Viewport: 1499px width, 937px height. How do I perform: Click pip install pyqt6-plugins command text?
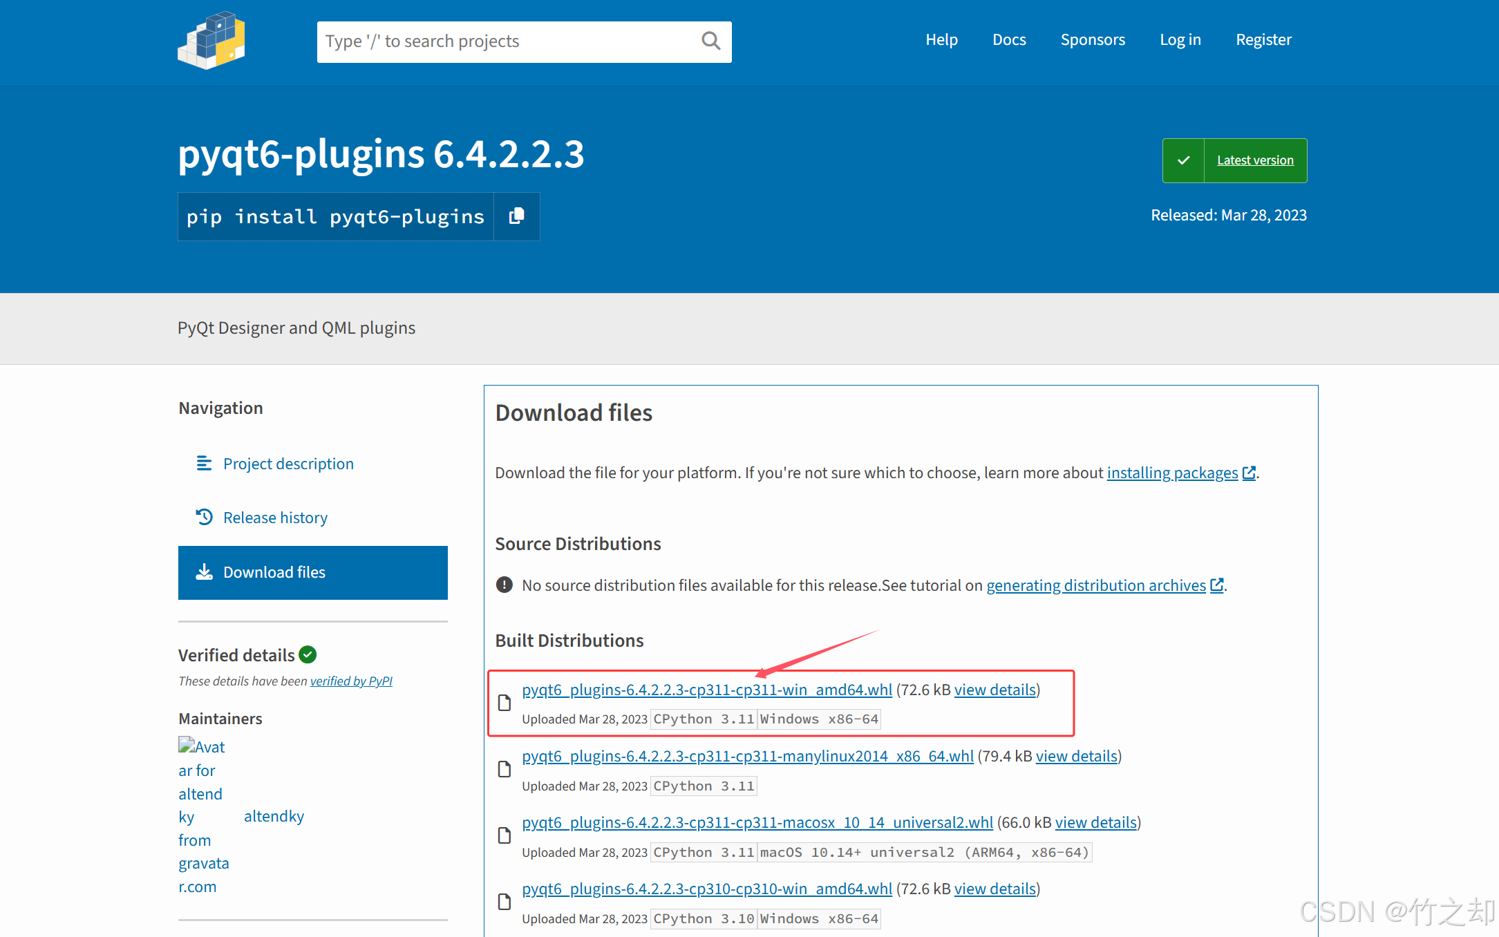[x=336, y=216]
